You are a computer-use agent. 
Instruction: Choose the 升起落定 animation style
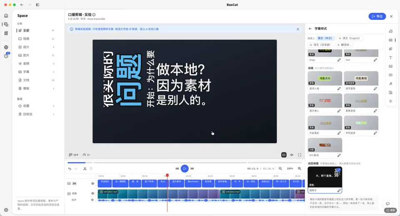click(325, 126)
